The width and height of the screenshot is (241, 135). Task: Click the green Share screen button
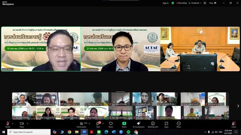pos(124,124)
